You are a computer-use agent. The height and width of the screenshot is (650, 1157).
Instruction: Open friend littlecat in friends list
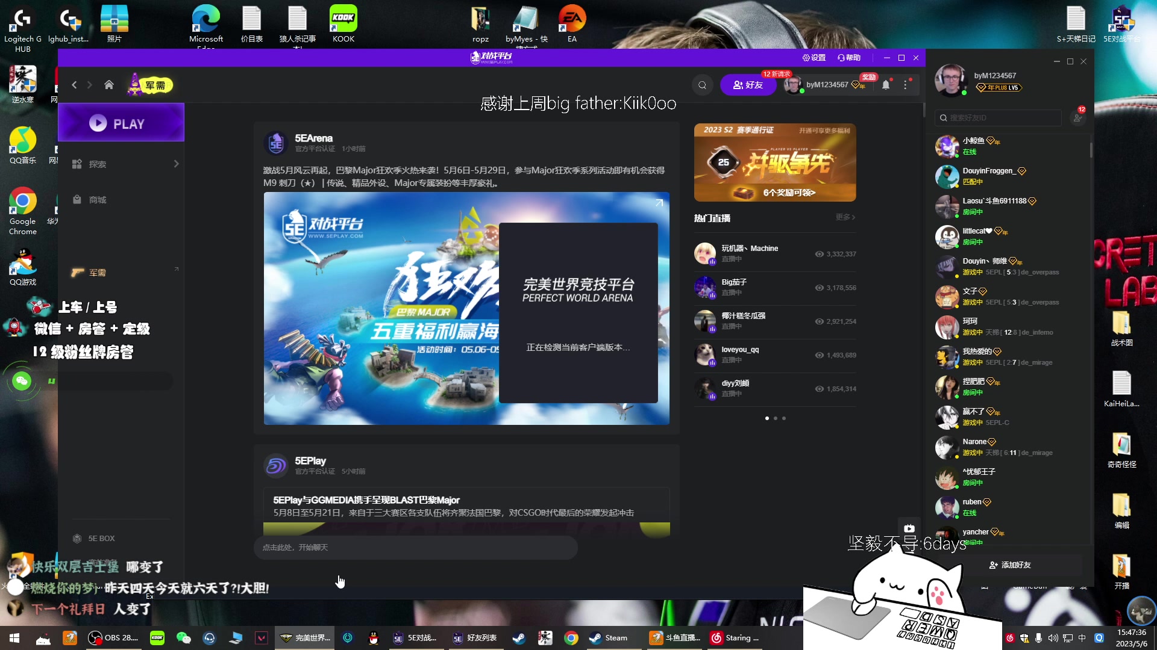pyautogui.click(x=1011, y=237)
